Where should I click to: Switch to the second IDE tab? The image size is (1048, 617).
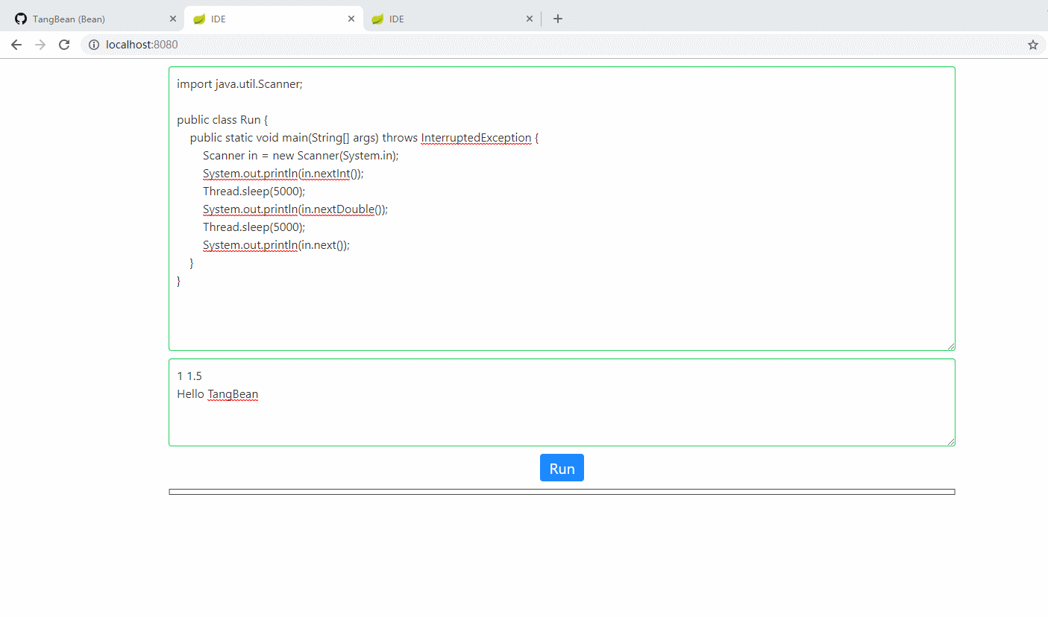click(x=418, y=18)
